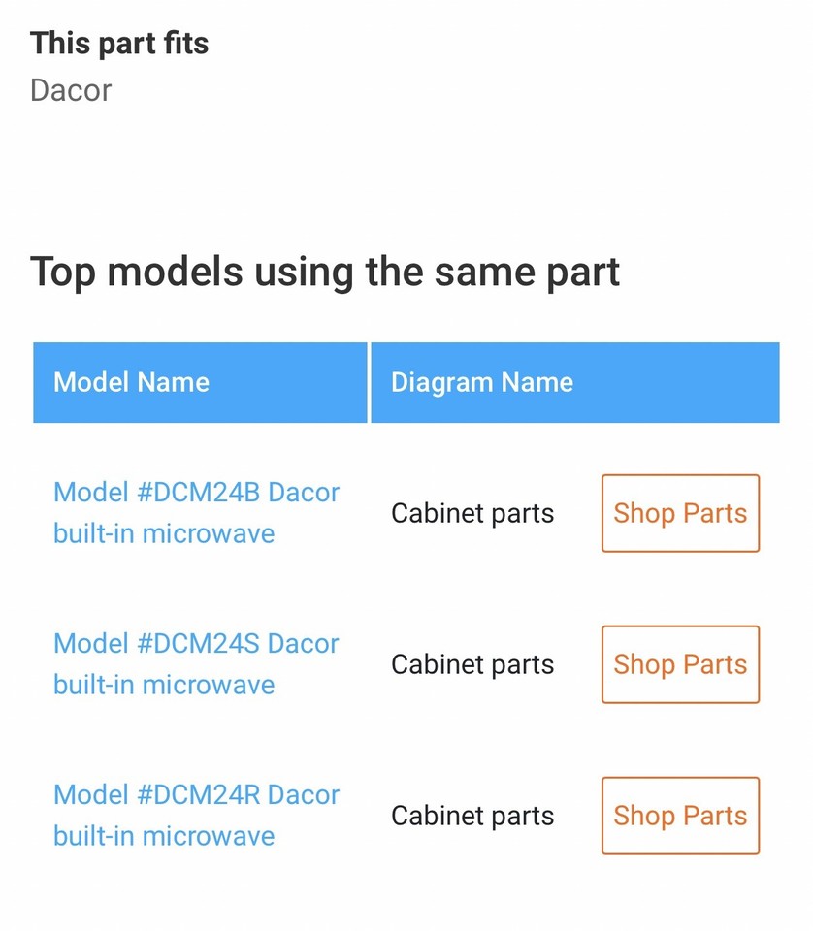The width and height of the screenshot is (813, 931).
Task: Open the Model #DCM24B Dacor microwave link
Action: [x=196, y=513]
